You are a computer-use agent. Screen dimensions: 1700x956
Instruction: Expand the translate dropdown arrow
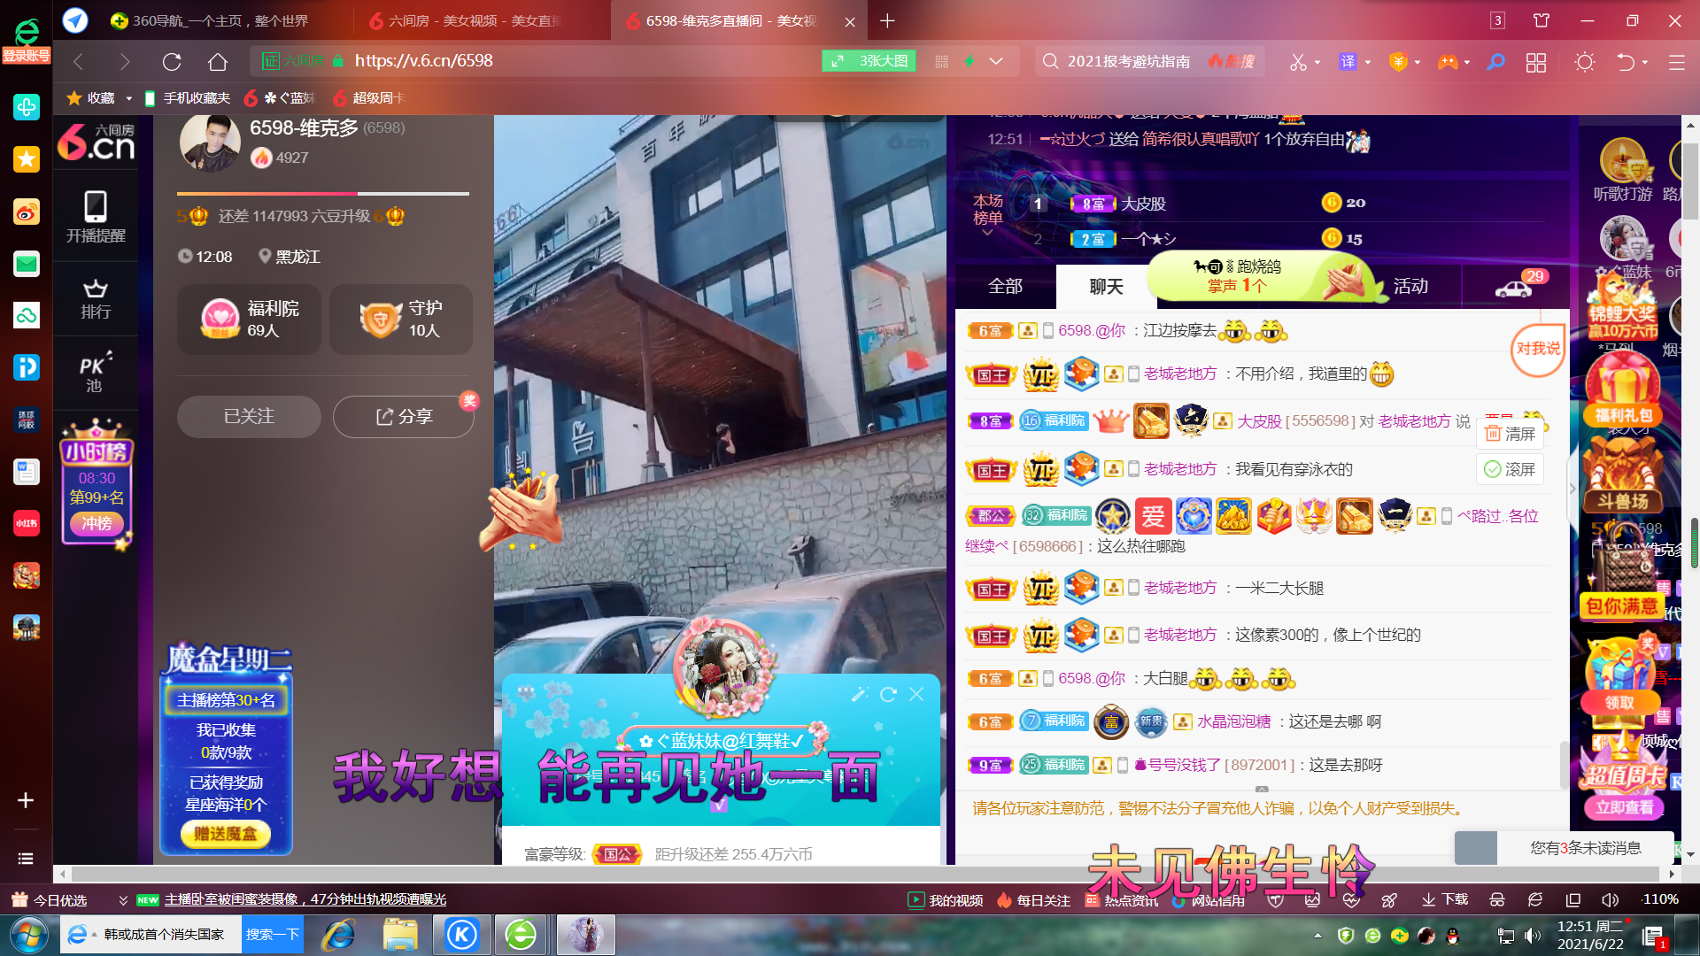1368,62
